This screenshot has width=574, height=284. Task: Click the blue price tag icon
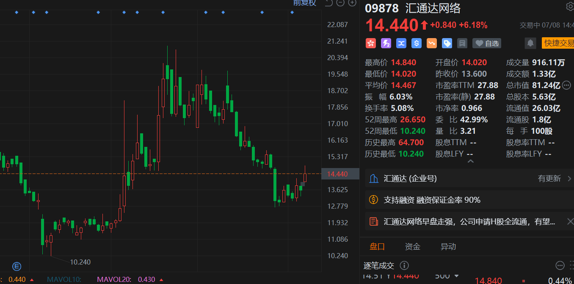click(x=447, y=43)
